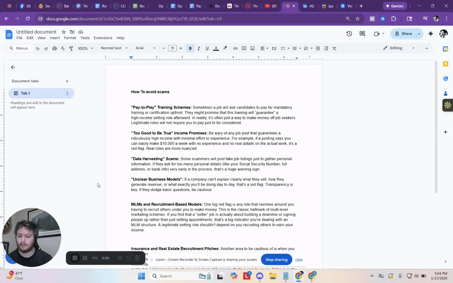Open Google Keep in side panel
453x283 pixels.
(x=445, y=64)
